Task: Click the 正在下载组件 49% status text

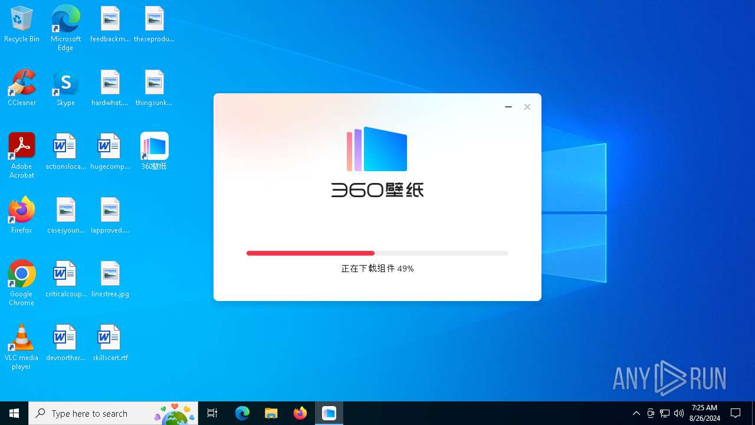Action: (x=377, y=269)
